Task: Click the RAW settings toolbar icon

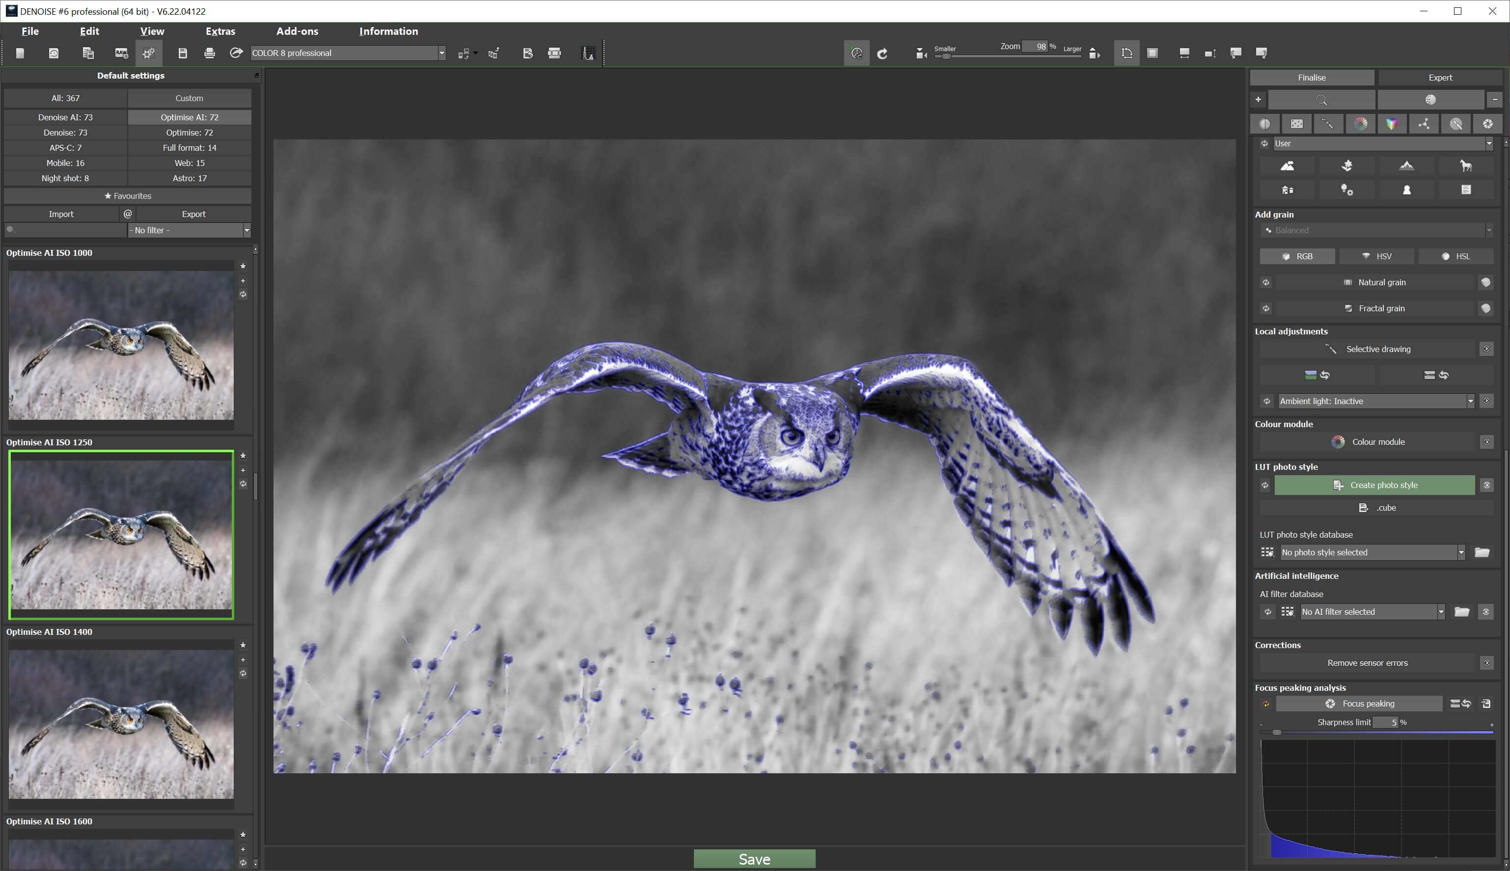Action: tap(121, 53)
